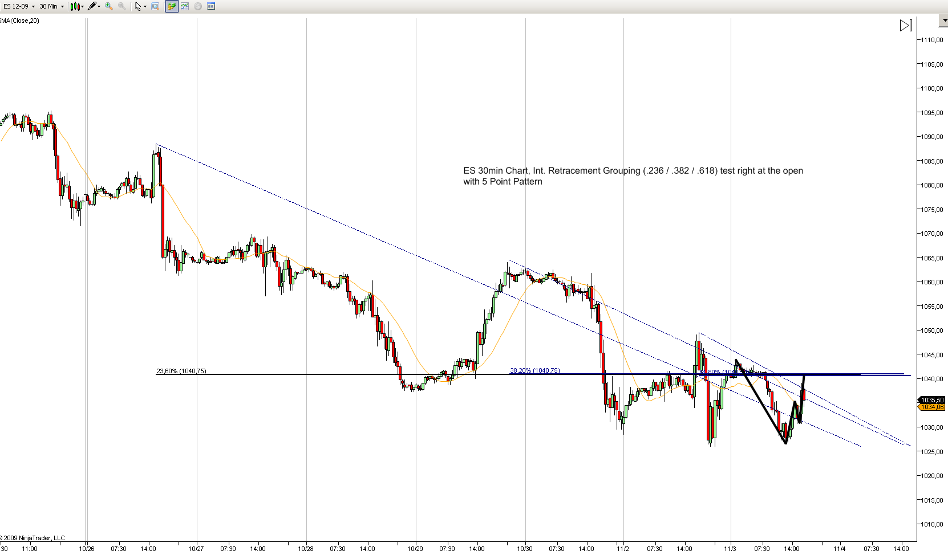This screenshot has width=948, height=555.
Task: Click the 10/26 date axis label
Action: (87, 549)
